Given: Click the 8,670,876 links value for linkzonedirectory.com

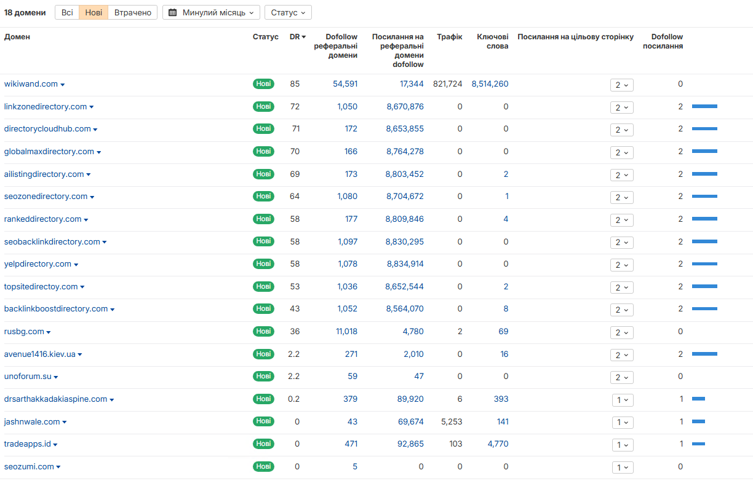Looking at the screenshot, I should point(405,107).
